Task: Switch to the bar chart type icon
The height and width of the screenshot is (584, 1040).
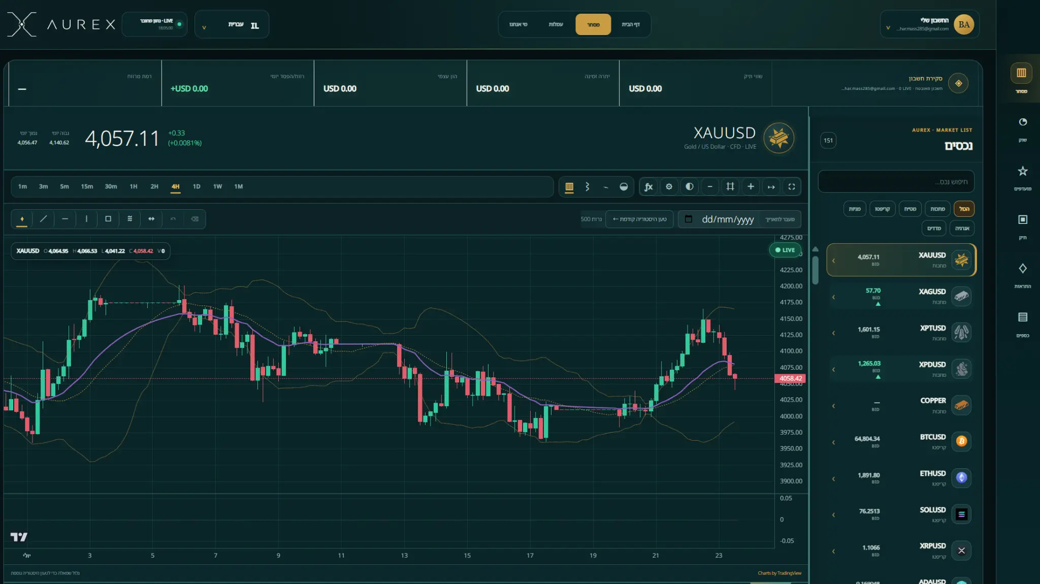Action: tap(588, 187)
